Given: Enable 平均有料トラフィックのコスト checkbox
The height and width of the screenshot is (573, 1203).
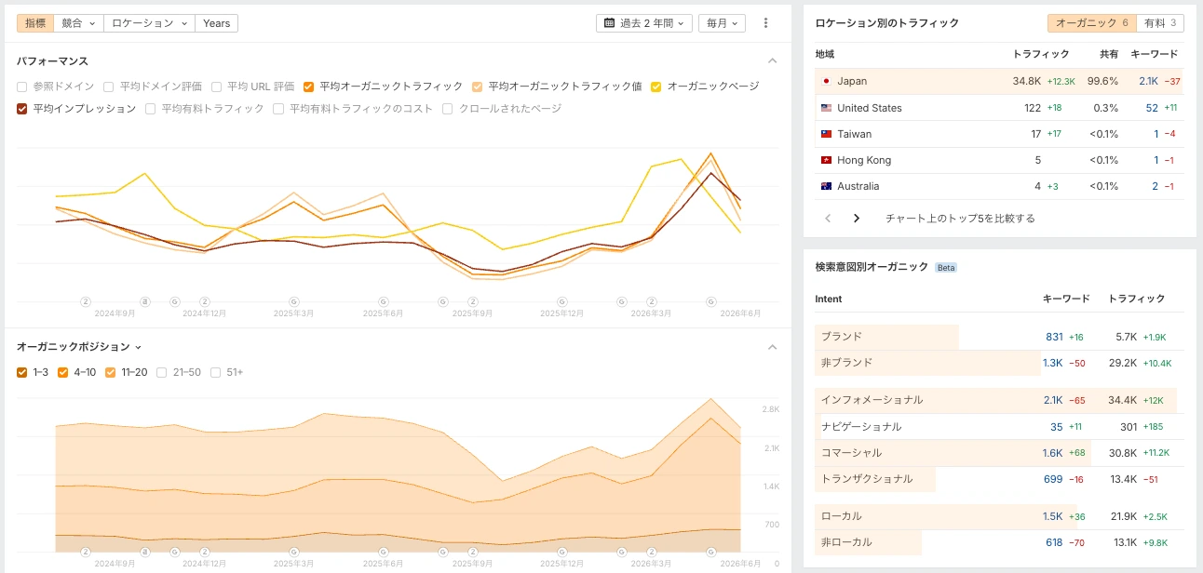Looking at the screenshot, I should tap(278, 109).
